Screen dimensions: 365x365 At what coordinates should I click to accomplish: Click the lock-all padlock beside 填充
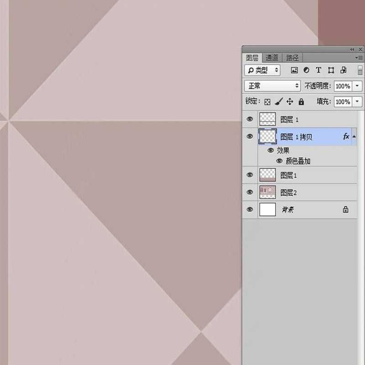click(x=301, y=102)
